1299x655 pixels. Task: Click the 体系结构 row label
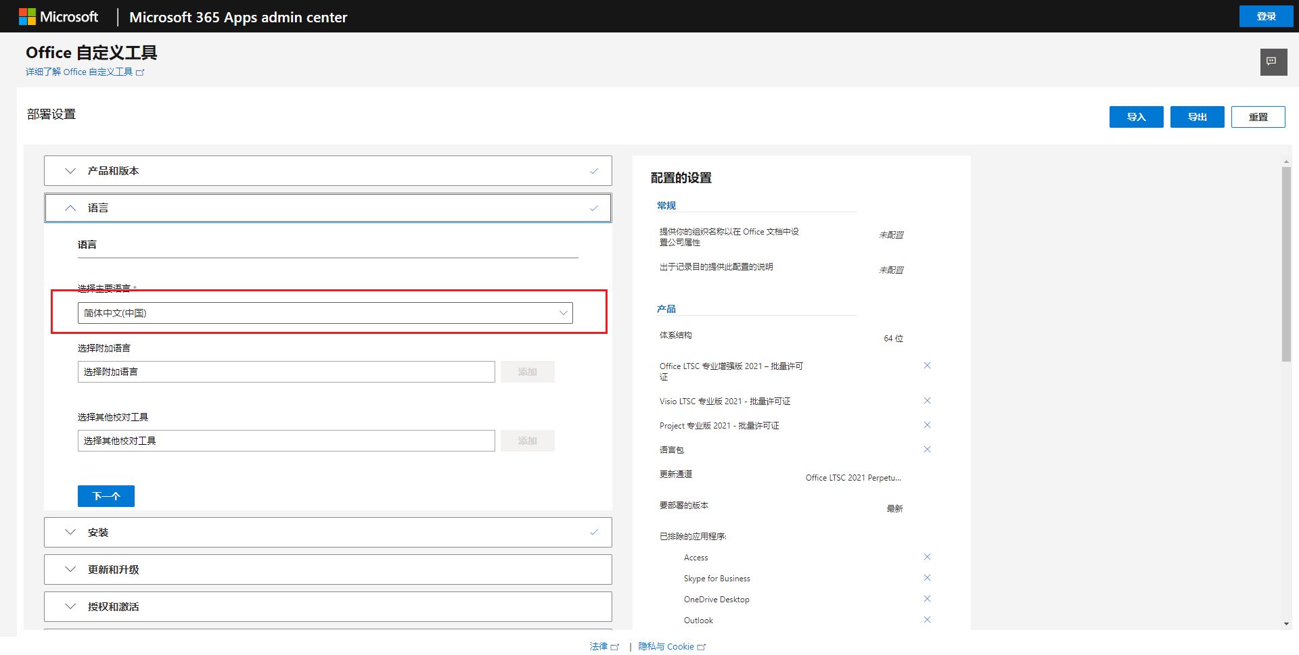point(676,335)
